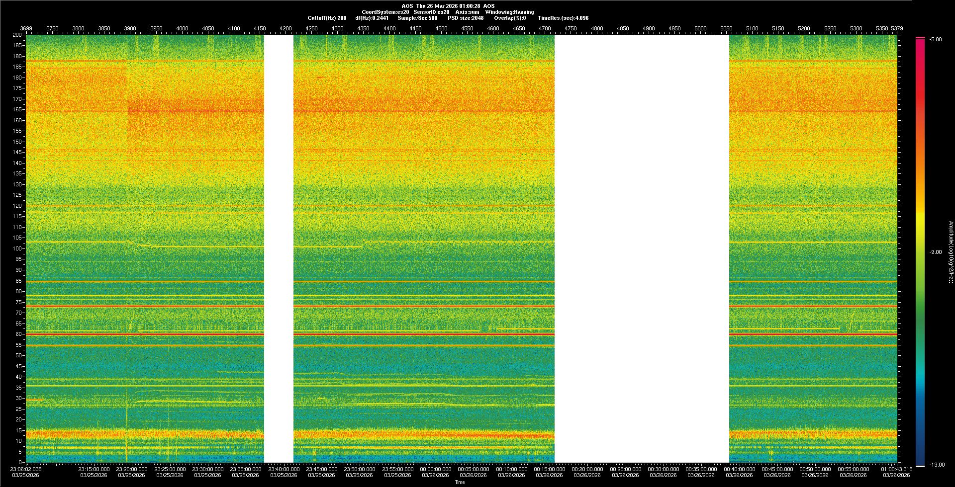Select the 23:15:00.000 time tick label
The image size is (955, 487).
(x=94, y=469)
